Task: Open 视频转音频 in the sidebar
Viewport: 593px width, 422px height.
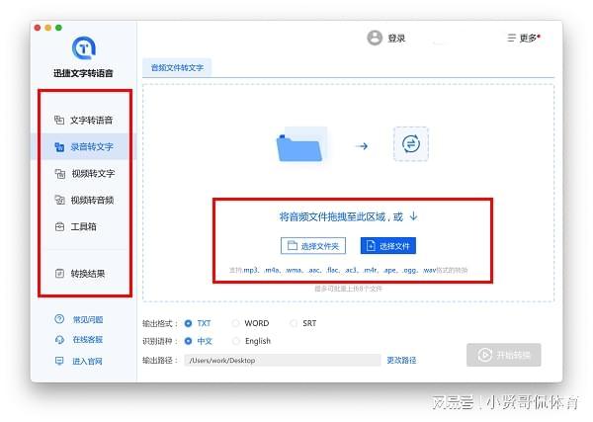Action: coord(84,200)
